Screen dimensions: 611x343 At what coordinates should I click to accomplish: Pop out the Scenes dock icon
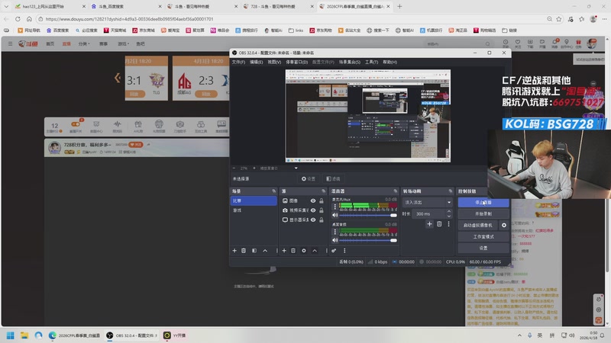273,191
